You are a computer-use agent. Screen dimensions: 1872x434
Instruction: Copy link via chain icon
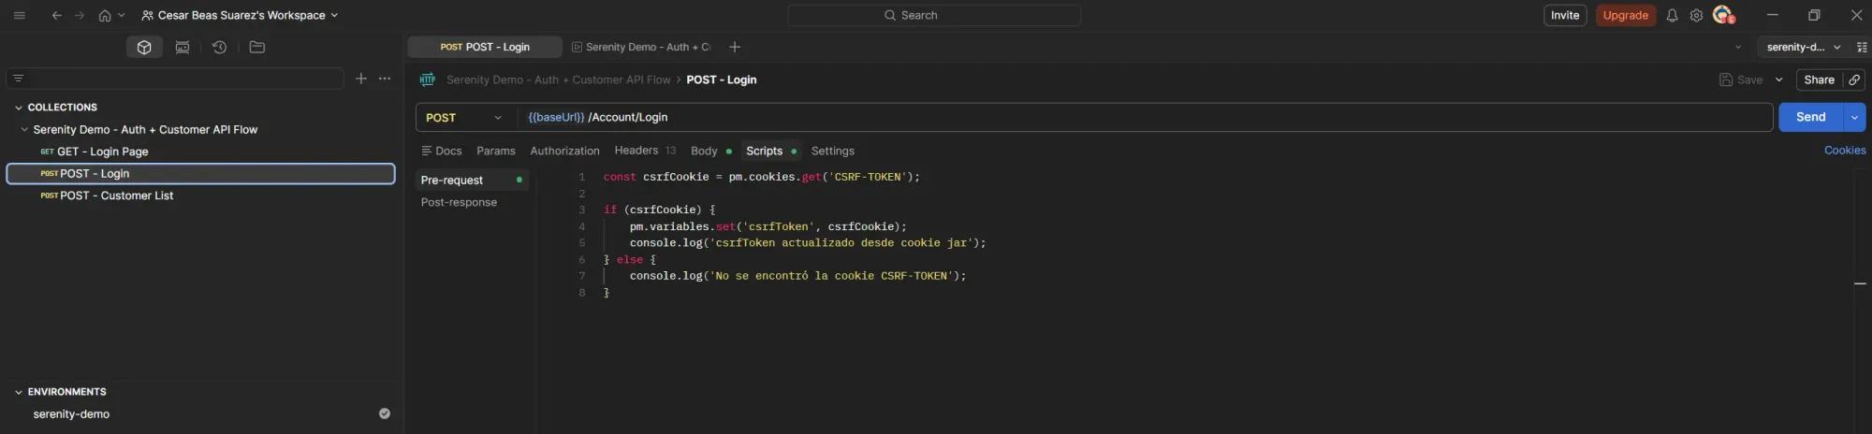(1854, 80)
